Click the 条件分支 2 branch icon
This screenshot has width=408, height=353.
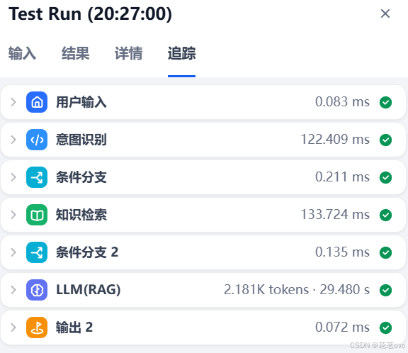click(x=37, y=252)
